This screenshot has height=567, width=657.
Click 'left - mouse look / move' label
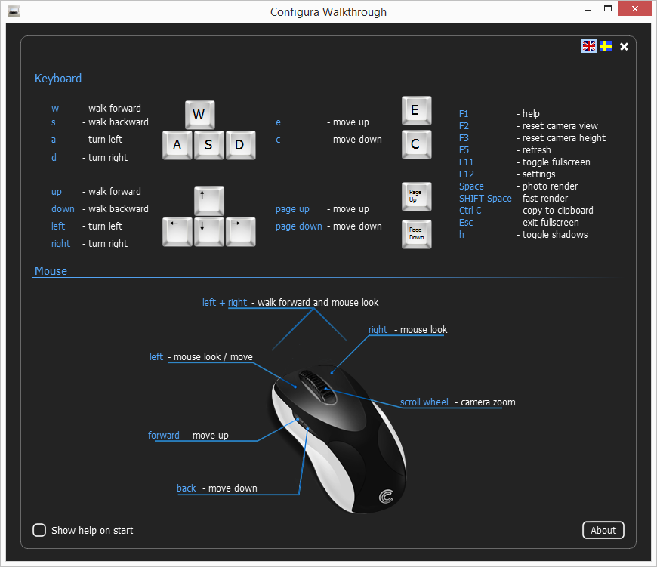(x=201, y=357)
